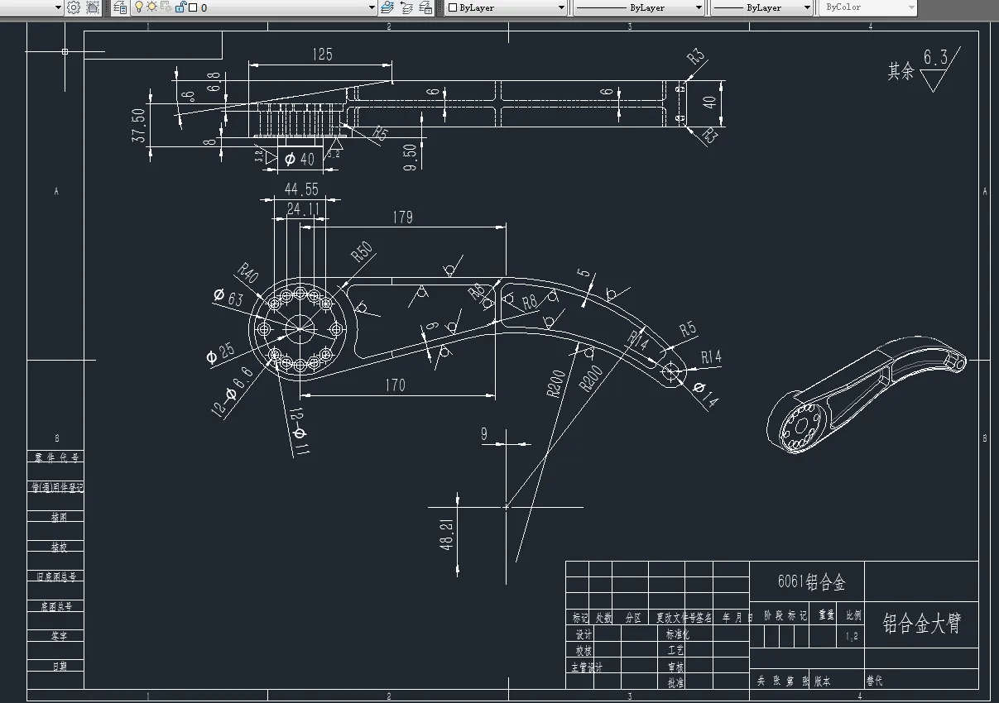Select the 125 dimension text
The height and width of the screenshot is (703, 999).
323,55
